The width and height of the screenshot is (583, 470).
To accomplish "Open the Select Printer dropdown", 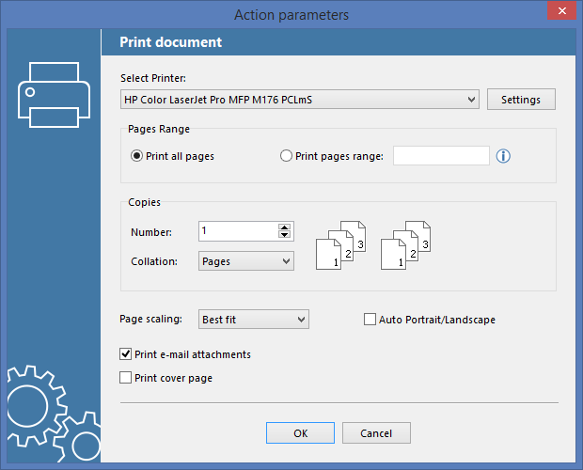I will (x=300, y=100).
